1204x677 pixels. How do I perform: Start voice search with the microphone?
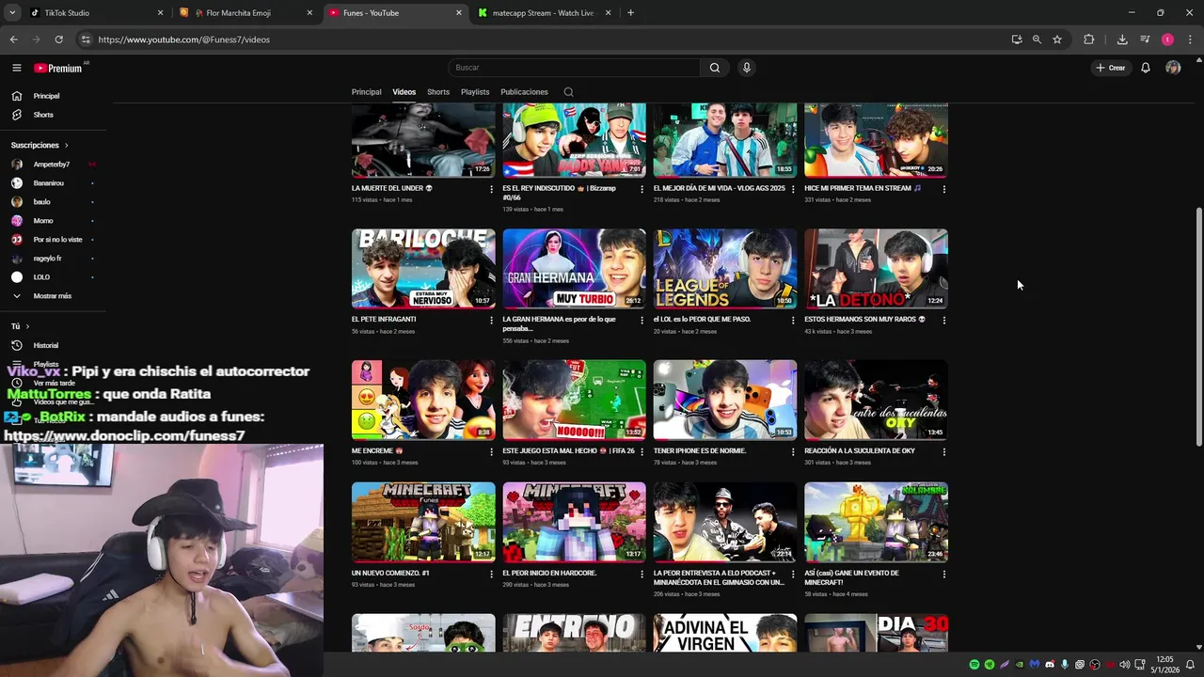coord(747,68)
